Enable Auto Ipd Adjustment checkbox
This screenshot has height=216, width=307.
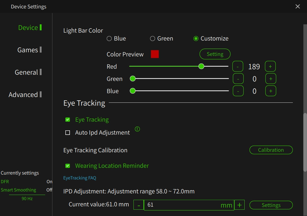pyautogui.click(x=68, y=133)
